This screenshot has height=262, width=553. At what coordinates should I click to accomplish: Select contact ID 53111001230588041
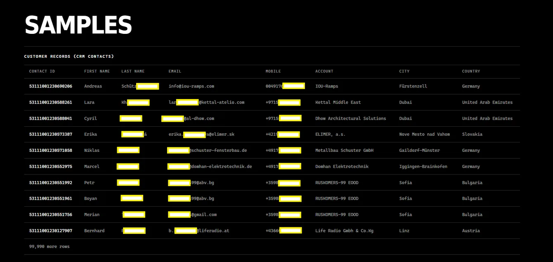tap(51, 118)
